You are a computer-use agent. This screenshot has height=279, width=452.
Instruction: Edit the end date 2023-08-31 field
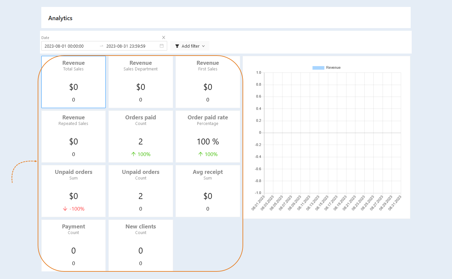tap(126, 46)
